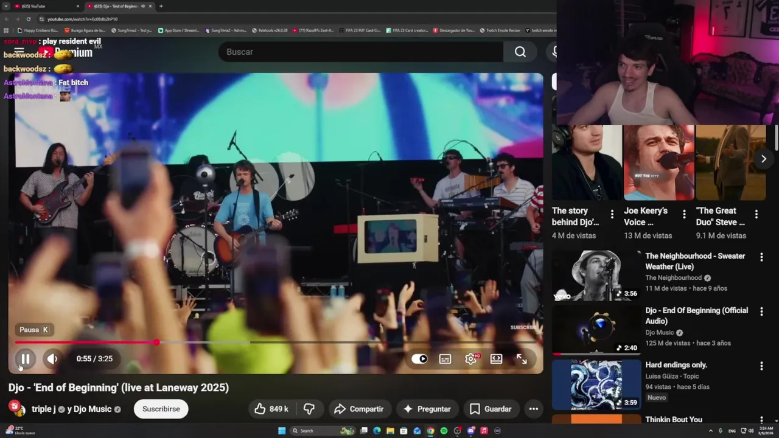Open the SongTrivia2 - Test bookmark
Screen dimensions: 779x438
131,30
